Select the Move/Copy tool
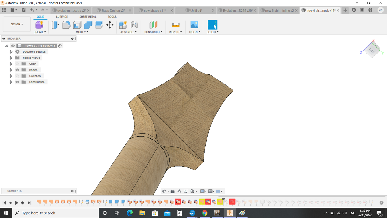387x218 pixels. coord(110,25)
